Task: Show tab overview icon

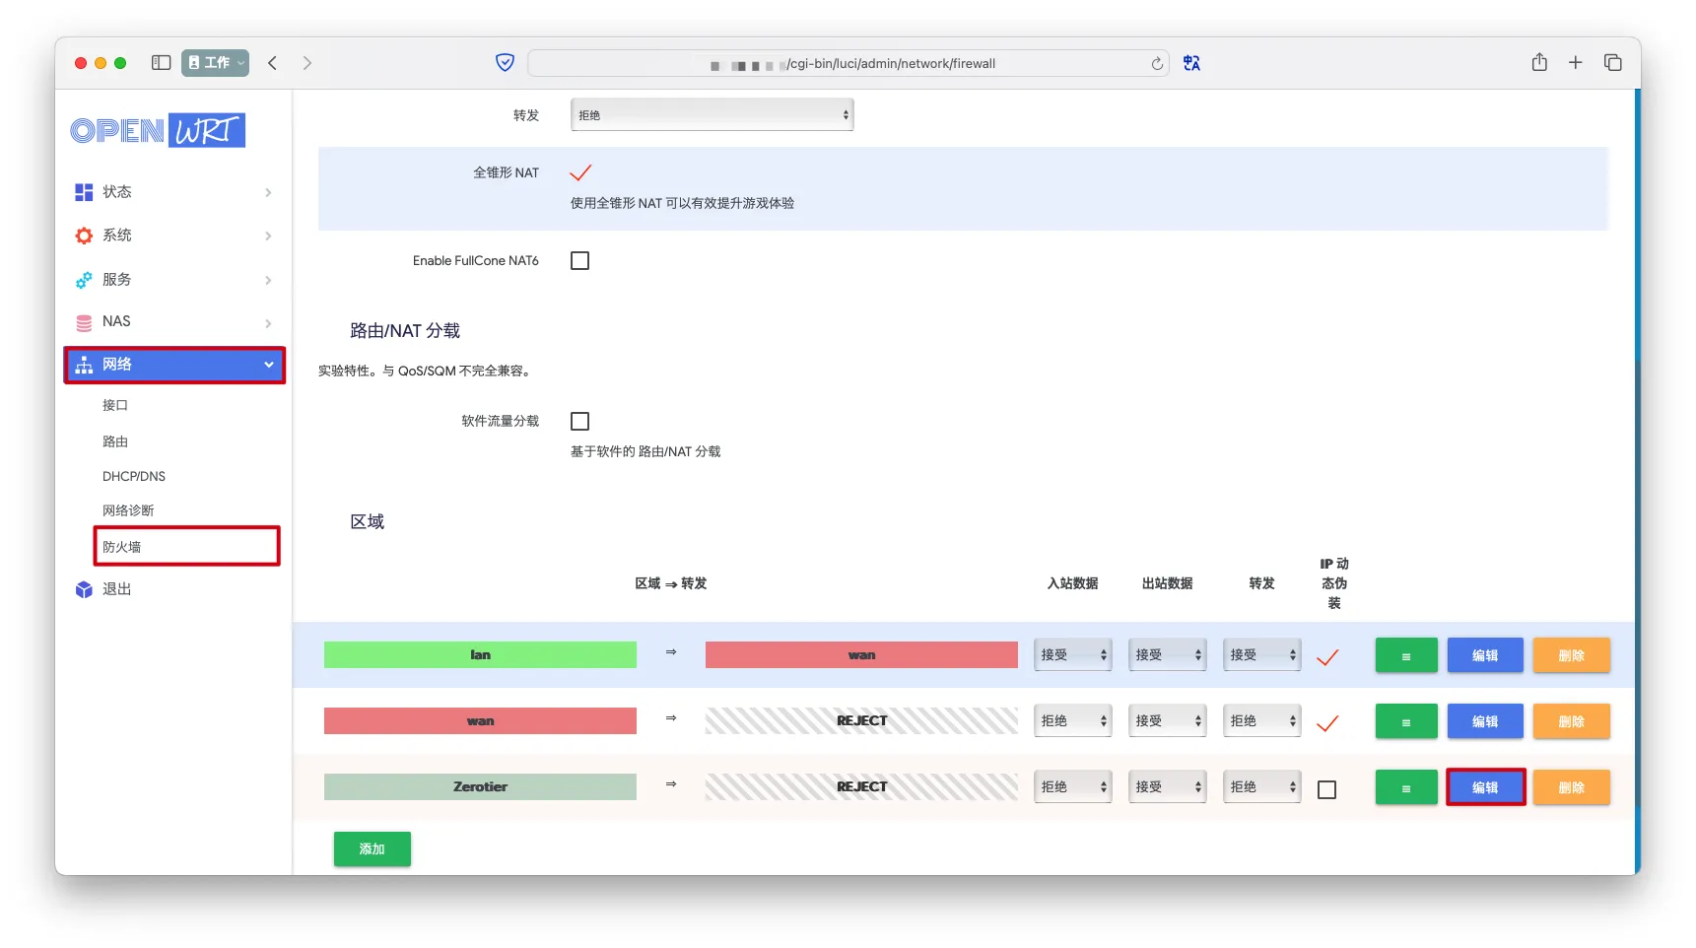Action: click(x=1612, y=63)
